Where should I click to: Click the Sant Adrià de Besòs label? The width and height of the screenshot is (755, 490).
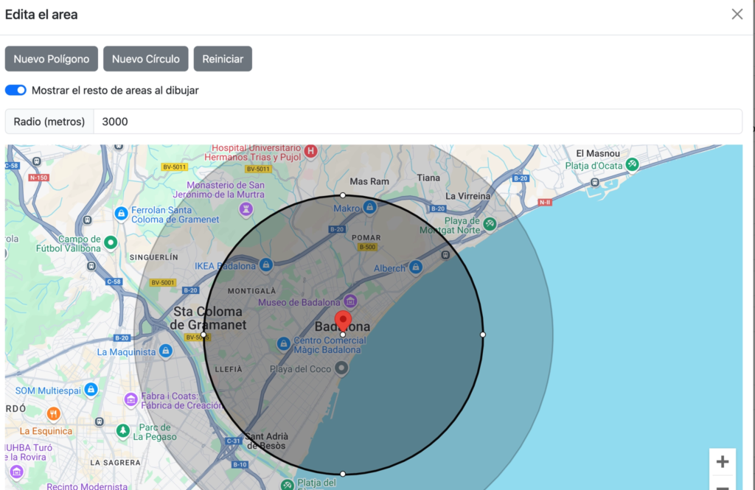[267, 441]
